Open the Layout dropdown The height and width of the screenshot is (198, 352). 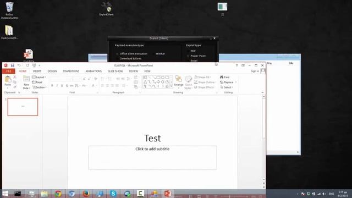[x=39, y=77]
